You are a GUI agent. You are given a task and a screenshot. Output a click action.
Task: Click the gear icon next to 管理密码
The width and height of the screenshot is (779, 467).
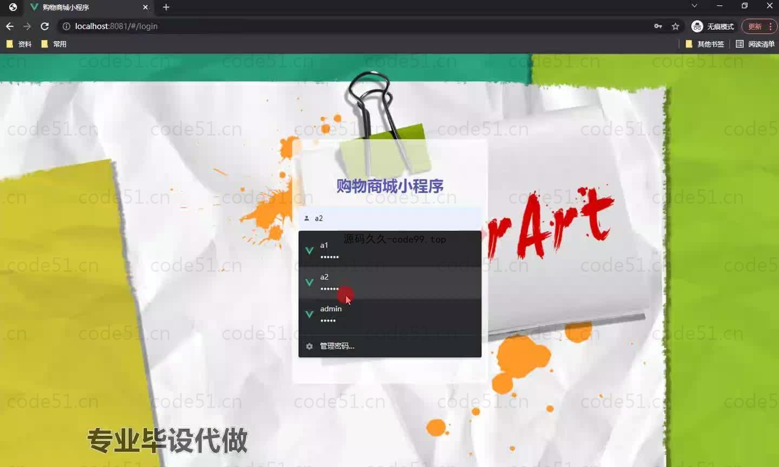coord(309,346)
